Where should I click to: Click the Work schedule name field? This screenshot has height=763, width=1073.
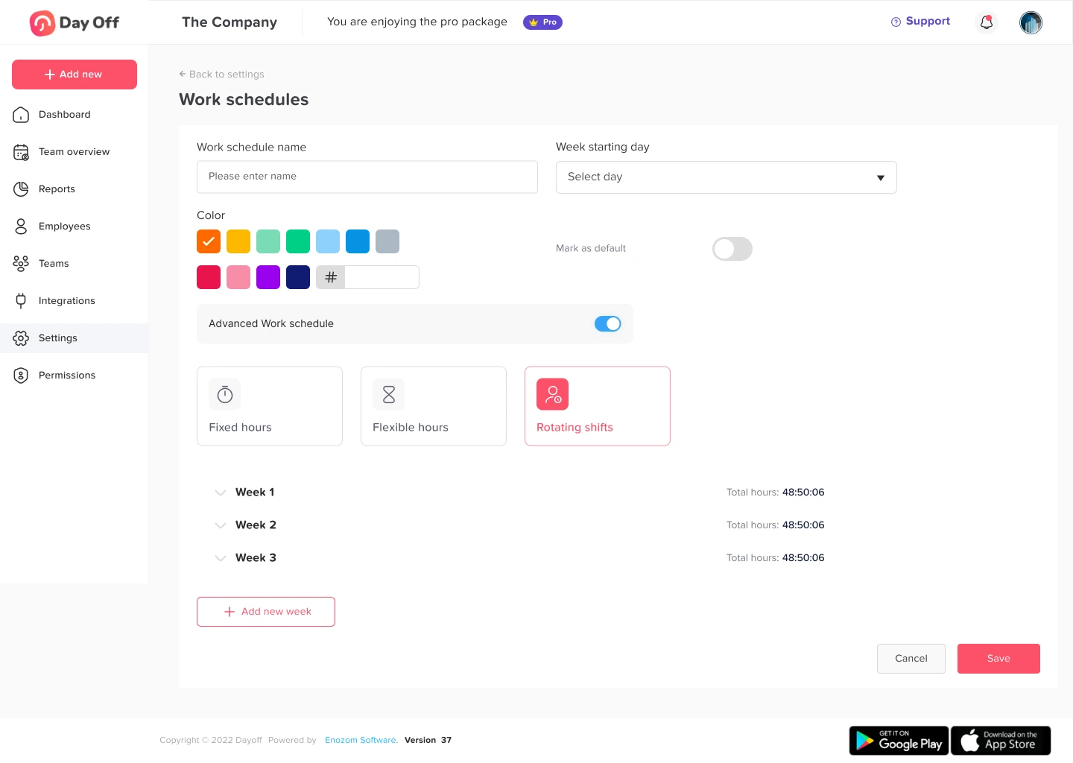[x=367, y=177]
